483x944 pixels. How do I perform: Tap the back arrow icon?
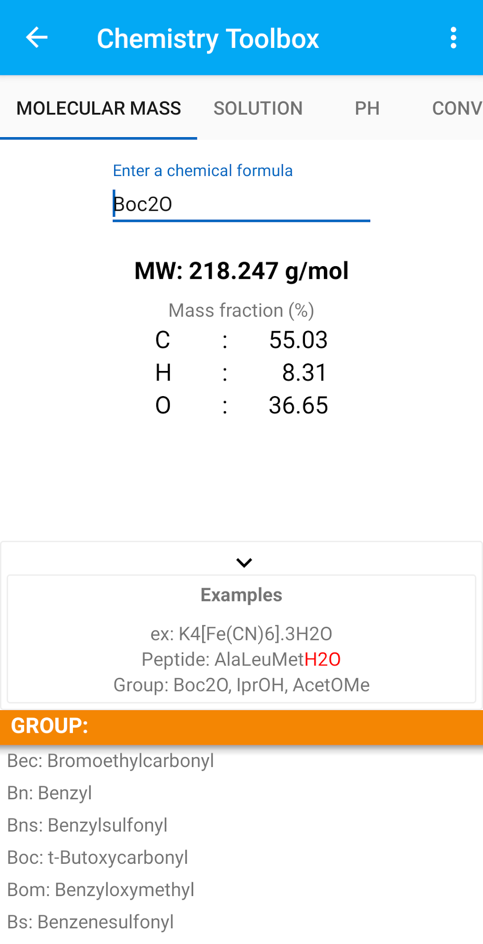coord(37,38)
